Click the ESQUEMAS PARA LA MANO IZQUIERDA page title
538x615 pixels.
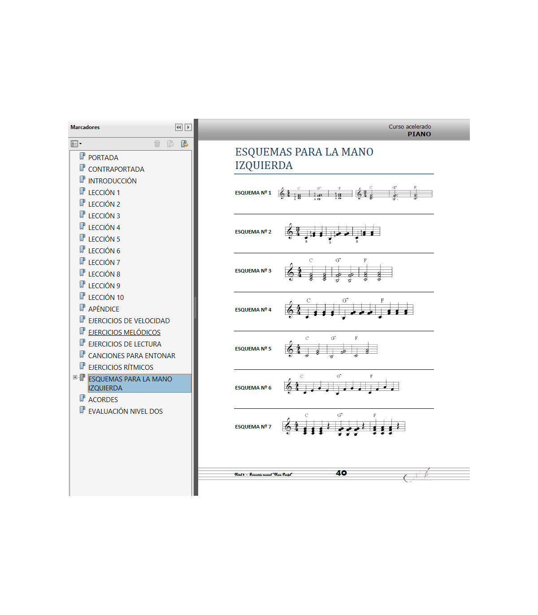[x=304, y=159]
